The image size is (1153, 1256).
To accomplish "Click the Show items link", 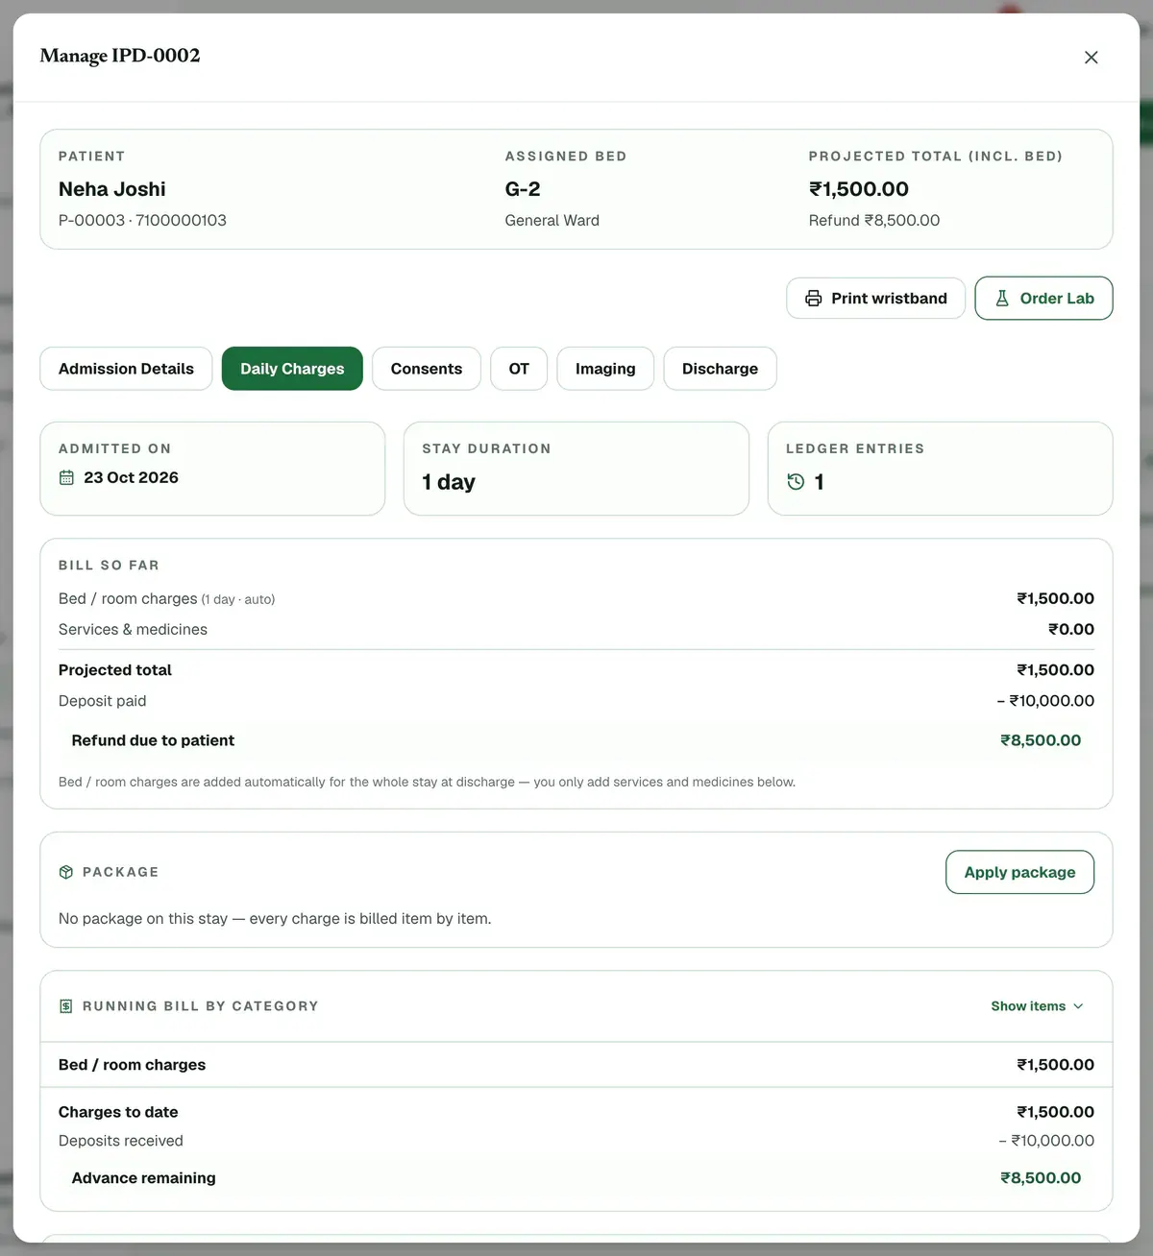I will (1038, 1006).
